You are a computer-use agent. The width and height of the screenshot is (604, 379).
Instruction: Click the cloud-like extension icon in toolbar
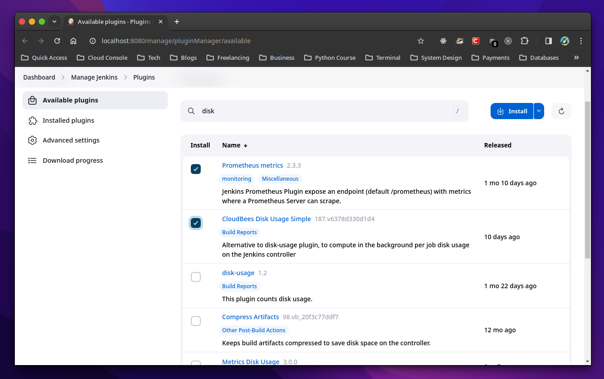(460, 41)
